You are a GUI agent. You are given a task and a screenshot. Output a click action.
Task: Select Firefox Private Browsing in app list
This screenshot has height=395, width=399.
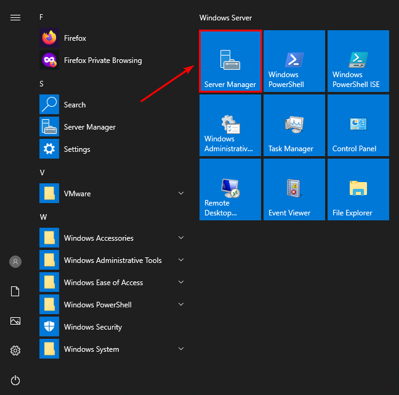tap(102, 60)
